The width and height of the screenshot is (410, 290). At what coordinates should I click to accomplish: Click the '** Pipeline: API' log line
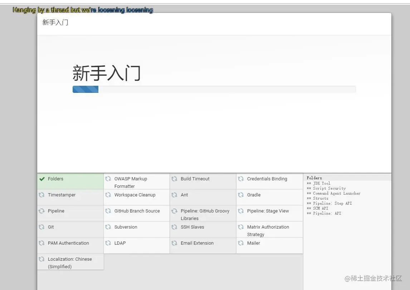pos(324,213)
